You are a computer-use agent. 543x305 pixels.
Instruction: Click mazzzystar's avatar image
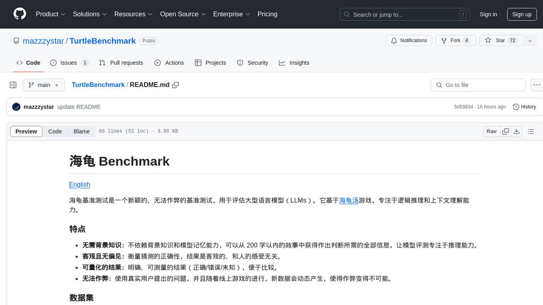pyautogui.click(x=16, y=107)
